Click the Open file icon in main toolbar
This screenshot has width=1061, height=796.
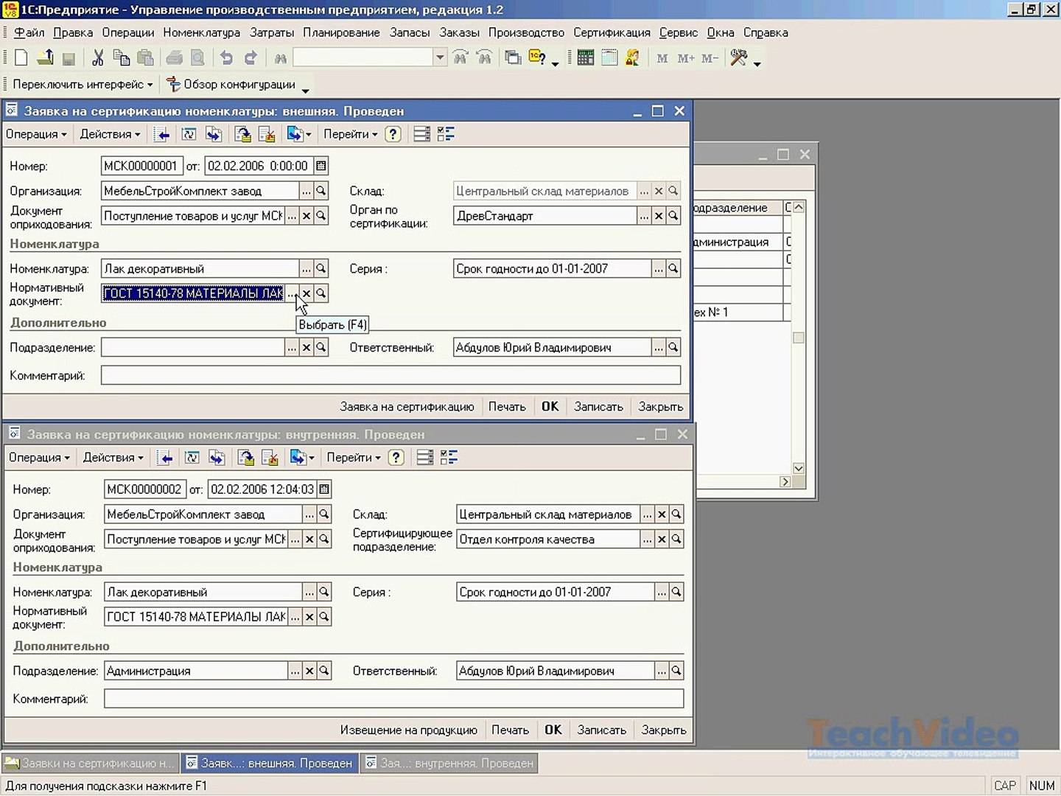(45, 57)
